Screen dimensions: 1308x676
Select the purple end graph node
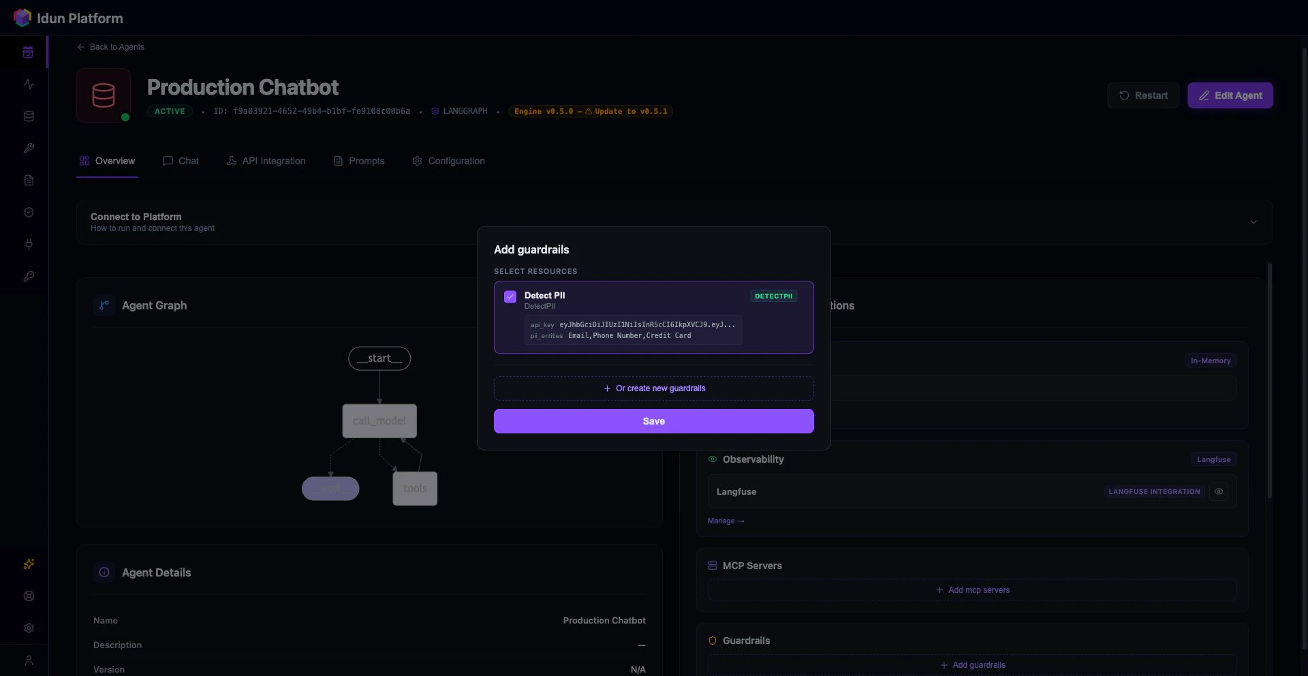330,489
